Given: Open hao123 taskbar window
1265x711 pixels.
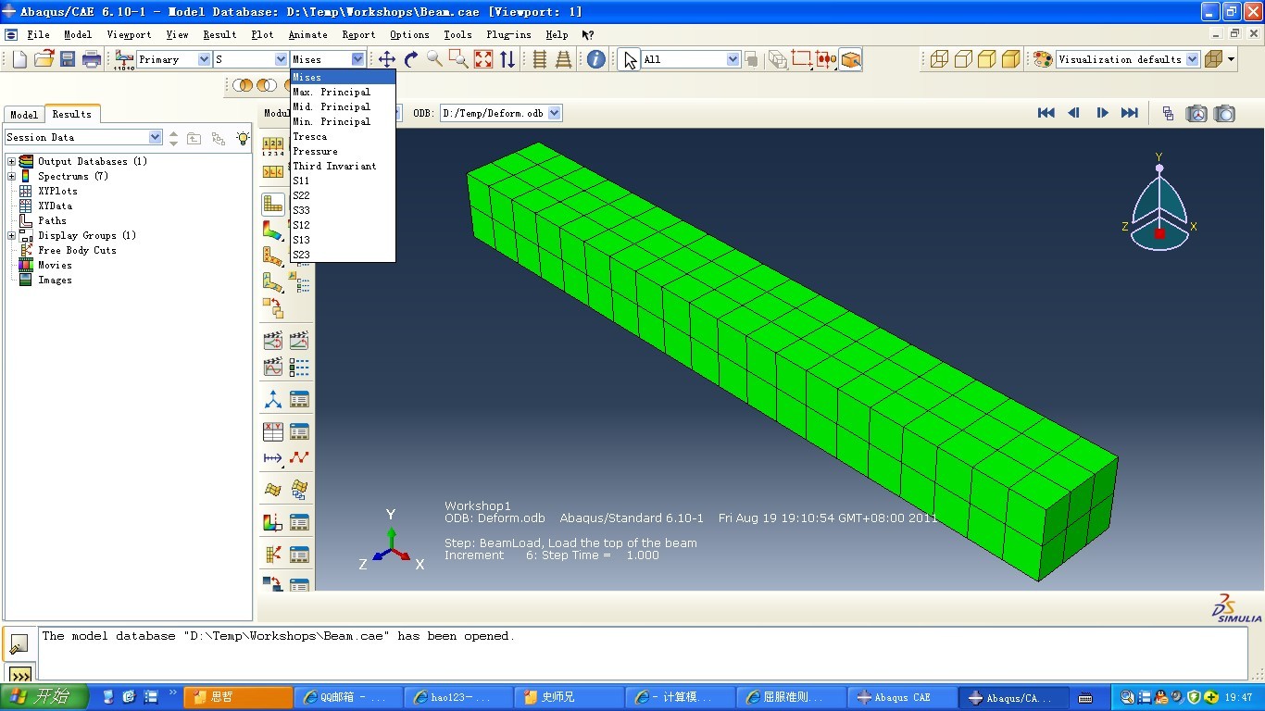Looking at the screenshot, I should pos(460,697).
